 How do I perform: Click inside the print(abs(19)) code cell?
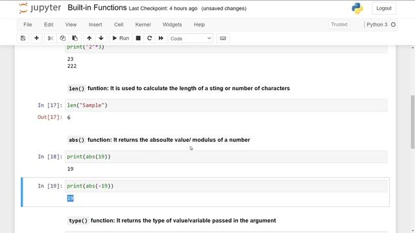coord(226,157)
